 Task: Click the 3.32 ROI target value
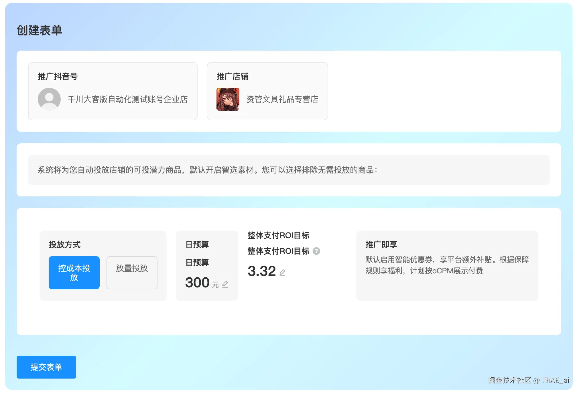262,271
